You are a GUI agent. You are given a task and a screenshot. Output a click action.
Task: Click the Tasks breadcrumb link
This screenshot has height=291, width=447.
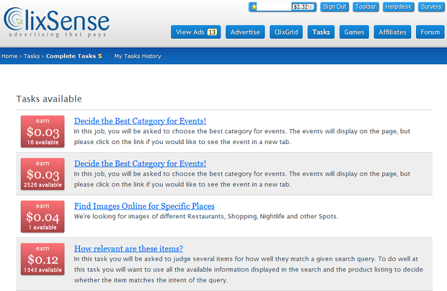(x=32, y=56)
